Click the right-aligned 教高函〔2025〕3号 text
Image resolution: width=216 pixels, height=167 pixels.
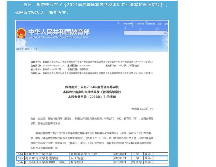tap(142, 109)
